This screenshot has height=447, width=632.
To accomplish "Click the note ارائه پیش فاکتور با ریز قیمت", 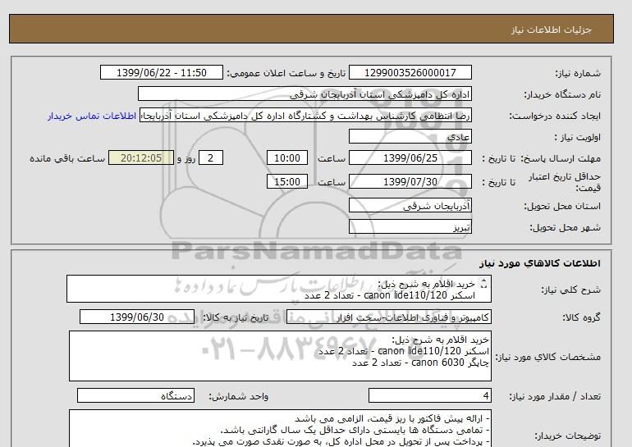I will pos(392,419).
